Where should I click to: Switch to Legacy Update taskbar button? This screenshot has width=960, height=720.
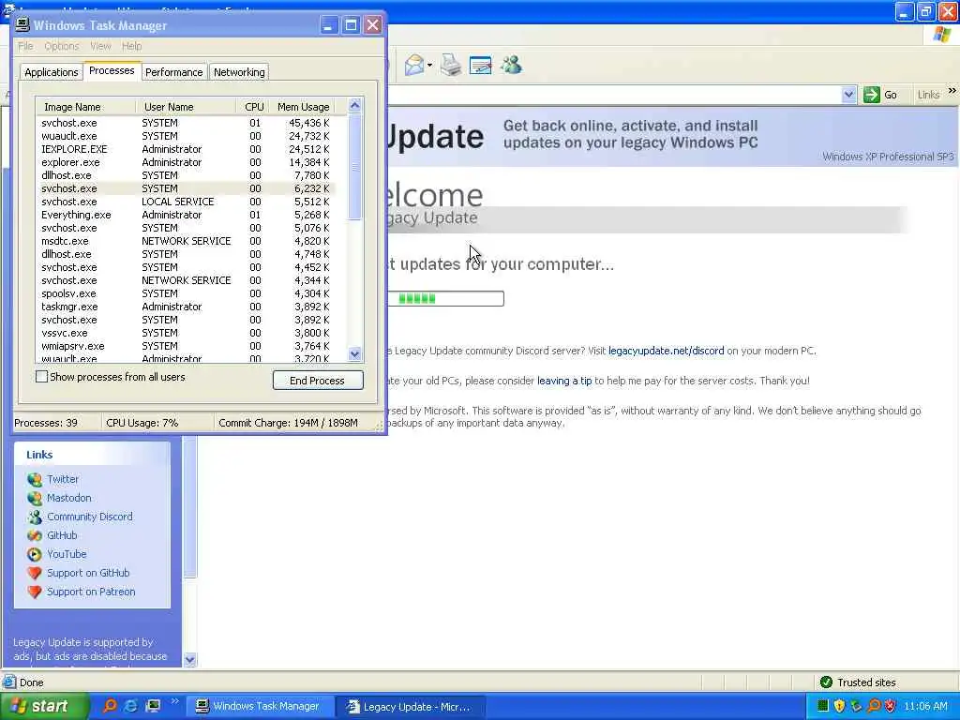click(412, 707)
